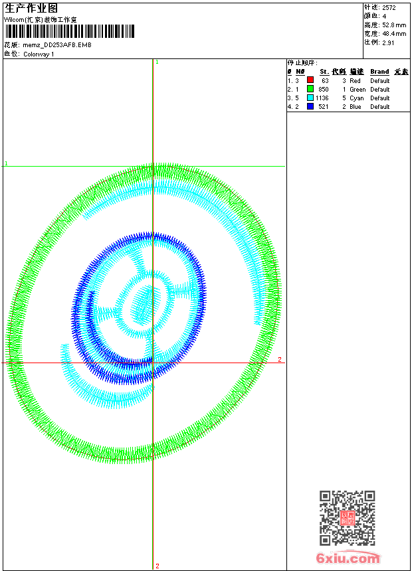
Task: Select the cyan color swatch
Action: point(310,98)
